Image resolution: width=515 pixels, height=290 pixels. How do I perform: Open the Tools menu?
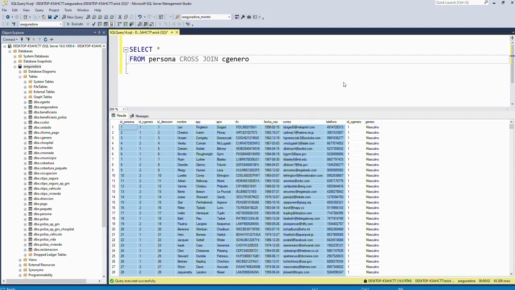(x=68, y=10)
